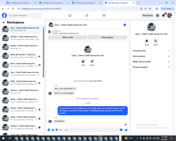The height and width of the screenshot is (141, 176).
Task: Expand Media, files and links section
Action: 151,62
